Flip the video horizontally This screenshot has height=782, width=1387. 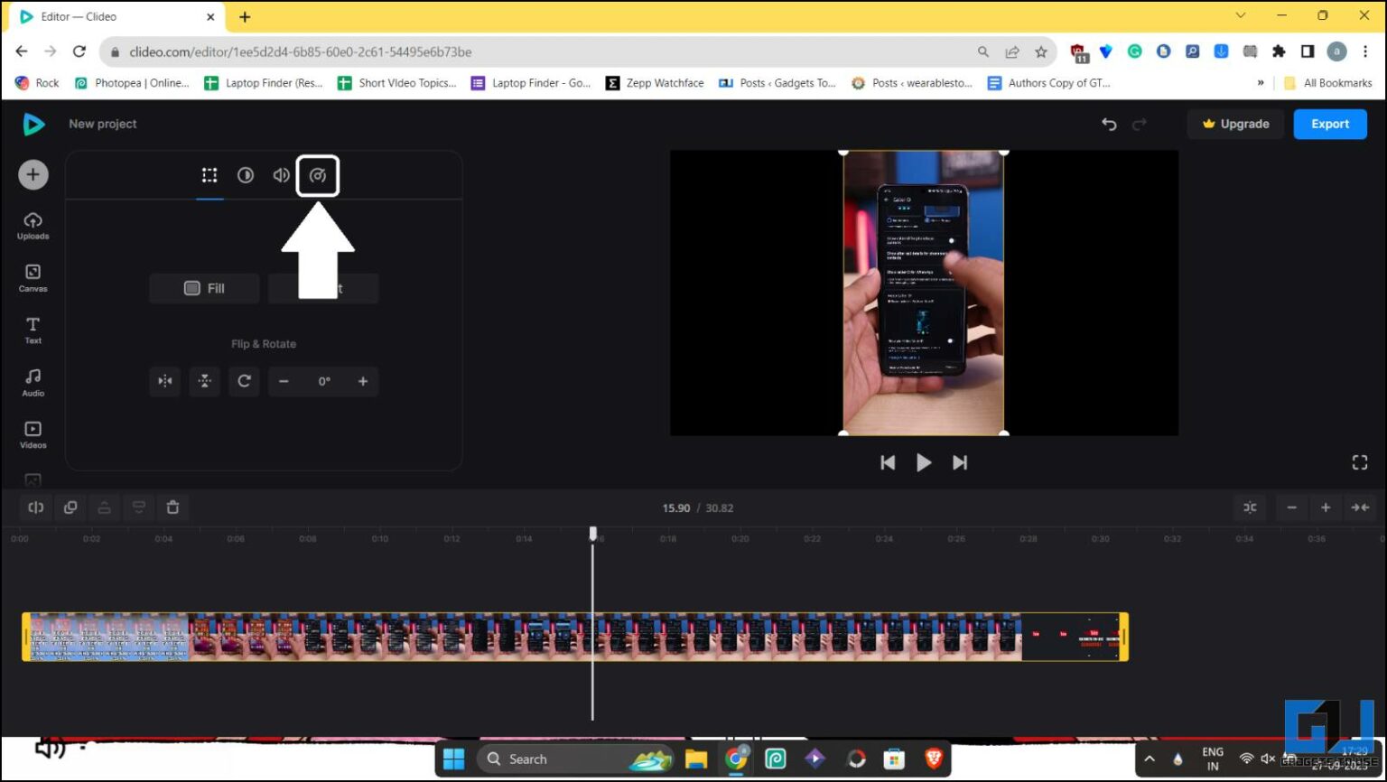164,381
